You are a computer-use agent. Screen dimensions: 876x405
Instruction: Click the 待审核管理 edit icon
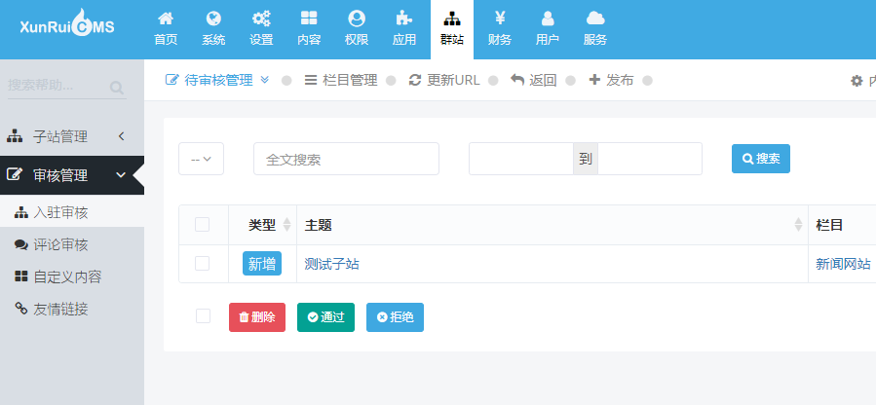(x=172, y=80)
